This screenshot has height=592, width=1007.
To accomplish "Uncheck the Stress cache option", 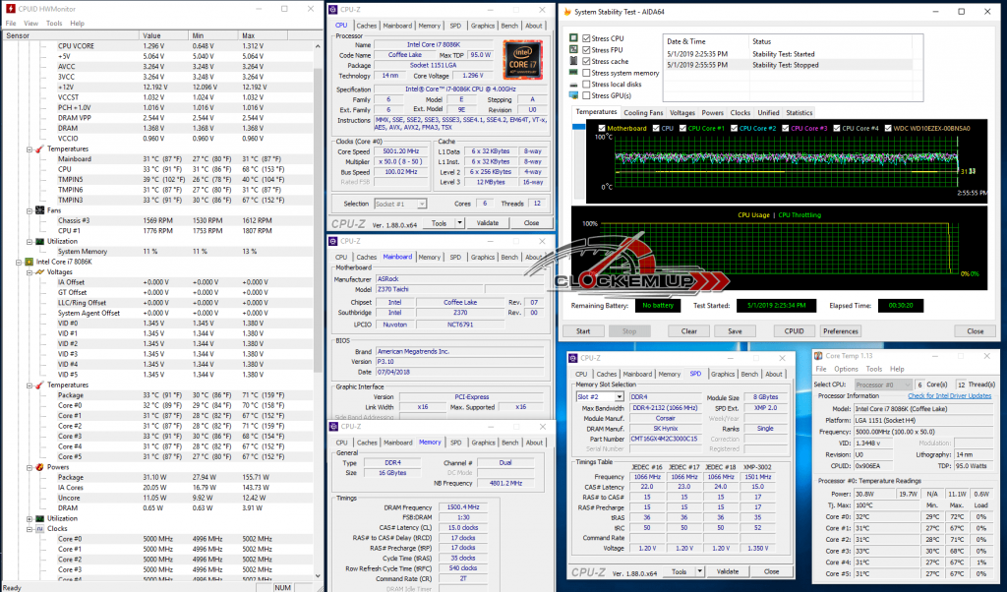I will pos(586,61).
